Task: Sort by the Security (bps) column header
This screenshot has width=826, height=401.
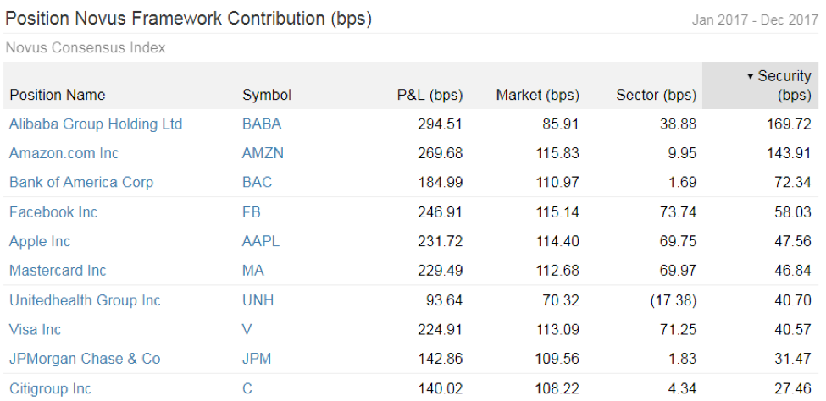Action: 779,85
